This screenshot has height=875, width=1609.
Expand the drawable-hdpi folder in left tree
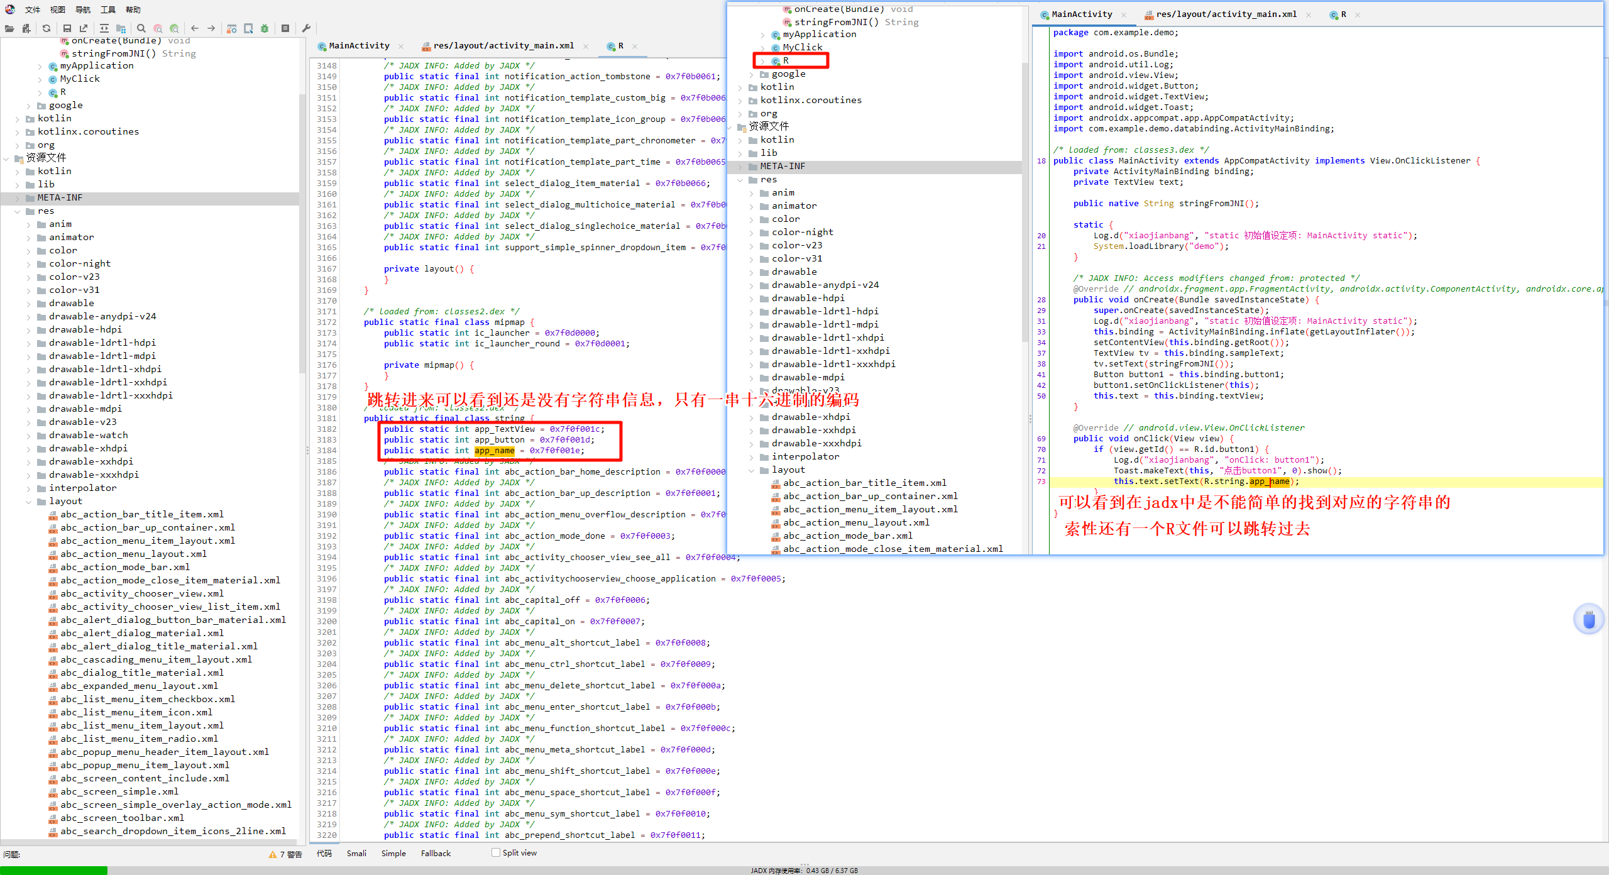29,330
